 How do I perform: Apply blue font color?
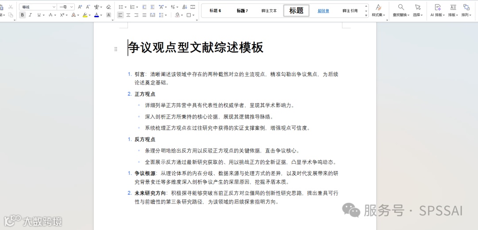[x=96, y=15]
